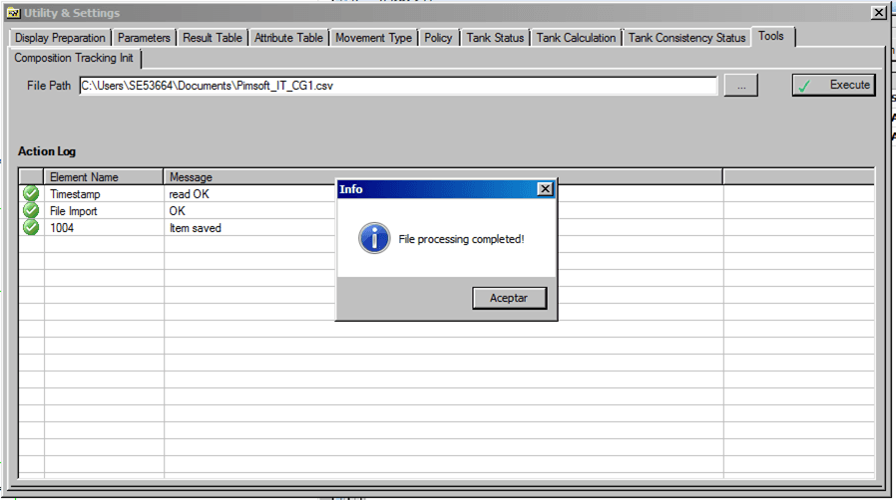The image size is (896, 500).
Task: Select the Attribute Table tab
Action: point(288,38)
